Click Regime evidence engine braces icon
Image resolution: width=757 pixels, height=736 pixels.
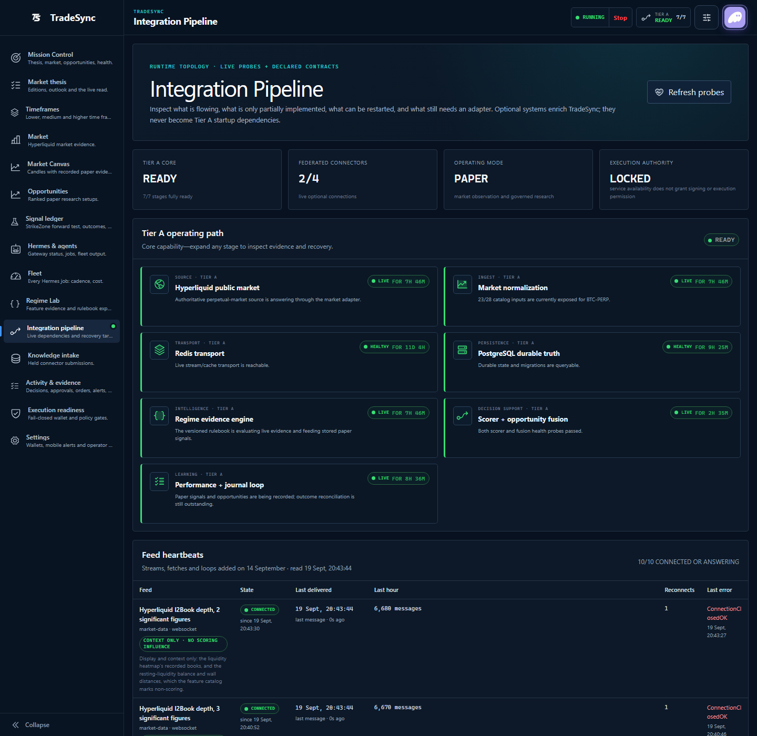(159, 416)
